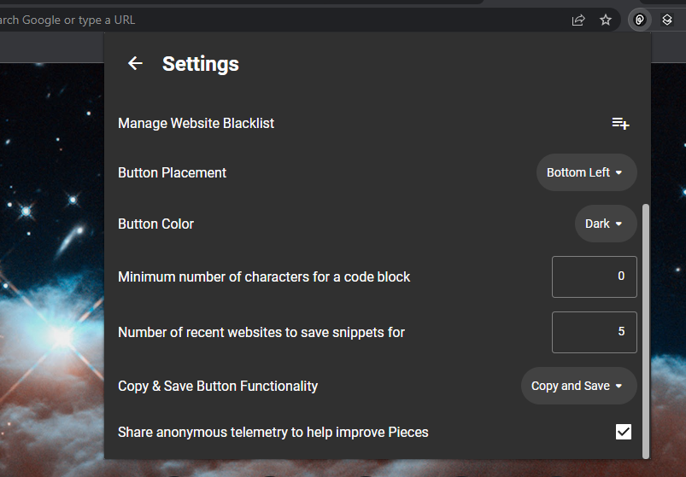Screen dimensions: 686x477
Task: Click the Copy & Save Button Functionality label
Action: coord(217,386)
